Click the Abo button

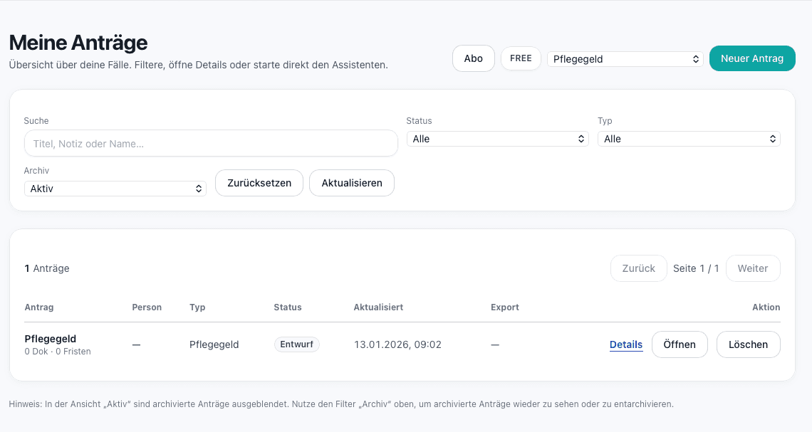473,58
